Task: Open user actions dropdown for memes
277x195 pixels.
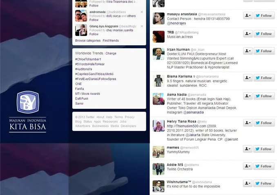Action: (248, 149)
